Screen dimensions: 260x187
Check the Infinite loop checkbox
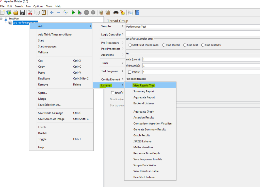(x=130, y=72)
